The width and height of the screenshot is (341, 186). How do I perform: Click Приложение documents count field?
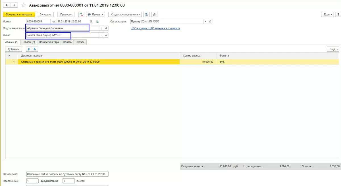click(32, 181)
